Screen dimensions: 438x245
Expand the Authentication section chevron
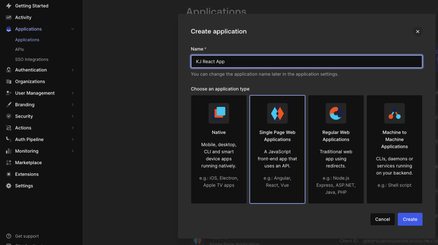[x=73, y=70]
